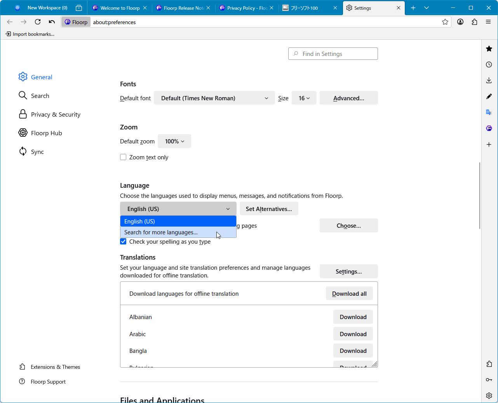Switch to the Privacy Policy tab

pos(247,8)
